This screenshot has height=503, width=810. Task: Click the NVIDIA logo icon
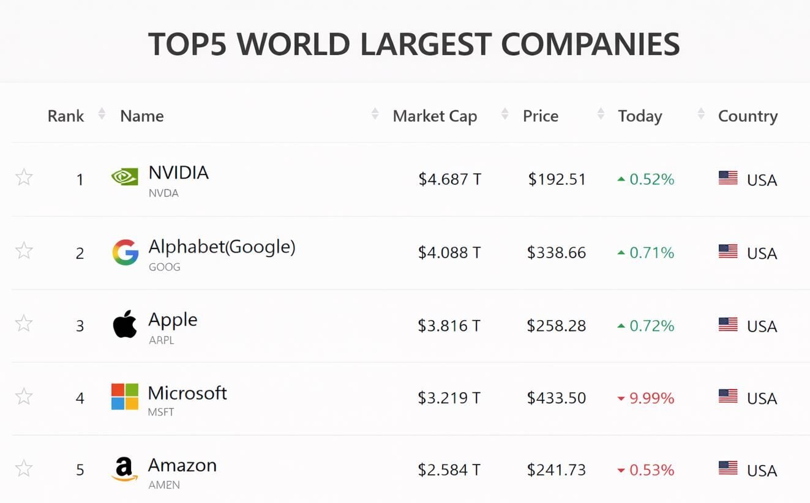(124, 177)
